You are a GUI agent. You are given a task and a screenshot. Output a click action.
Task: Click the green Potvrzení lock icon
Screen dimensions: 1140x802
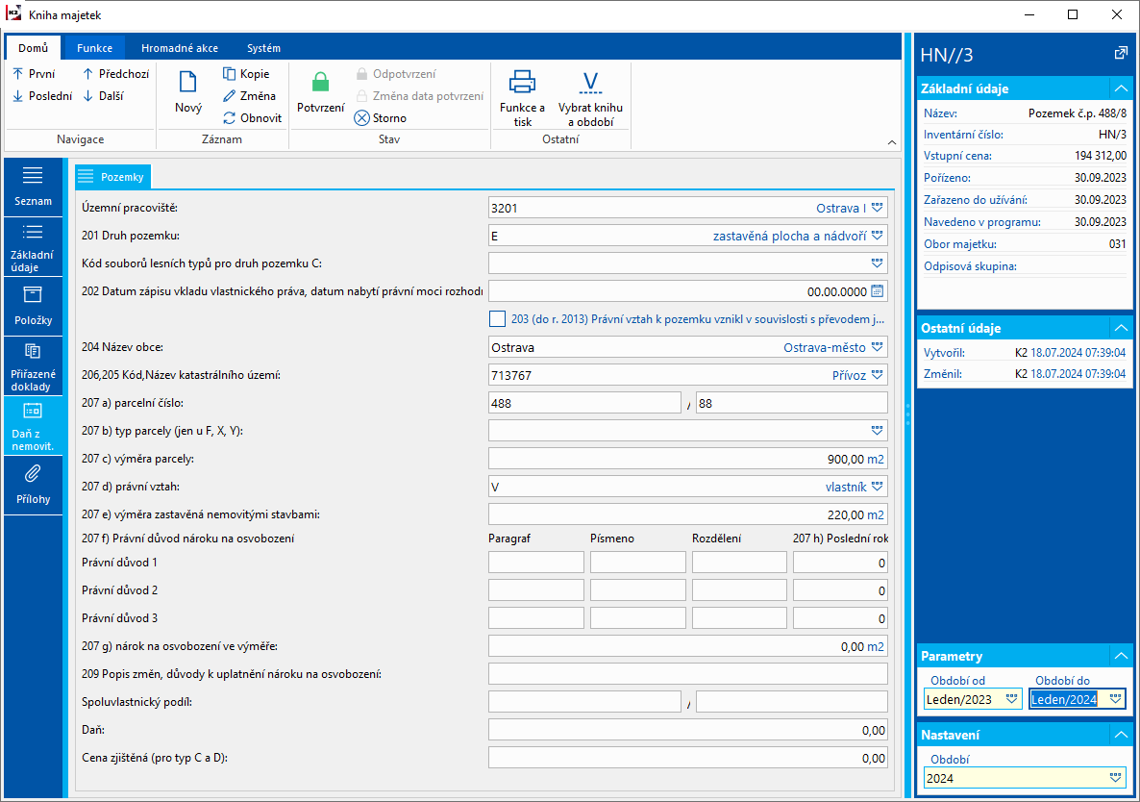[320, 83]
